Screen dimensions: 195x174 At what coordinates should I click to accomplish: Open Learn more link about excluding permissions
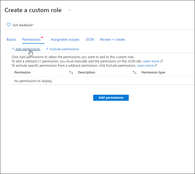pos(145,66)
